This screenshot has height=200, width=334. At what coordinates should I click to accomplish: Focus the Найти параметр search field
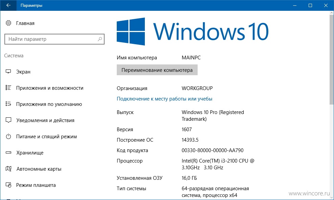pos(54,39)
